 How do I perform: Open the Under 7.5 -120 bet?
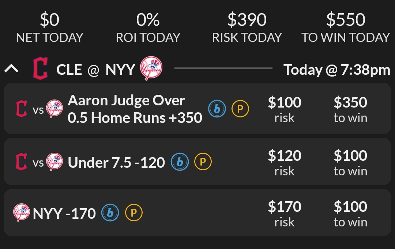point(116,162)
